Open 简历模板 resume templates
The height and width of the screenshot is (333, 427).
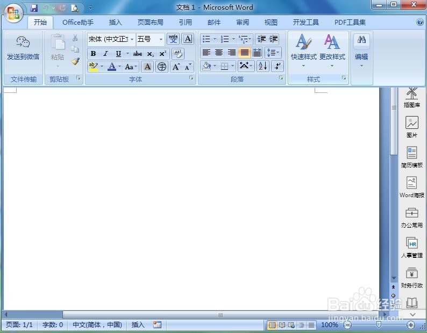(x=411, y=157)
